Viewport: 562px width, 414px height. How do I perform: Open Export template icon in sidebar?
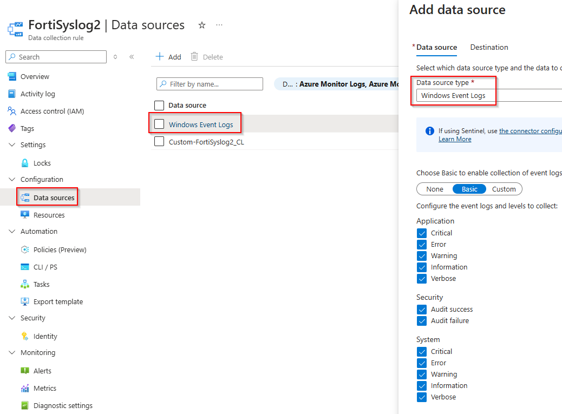tap(25, 301)
